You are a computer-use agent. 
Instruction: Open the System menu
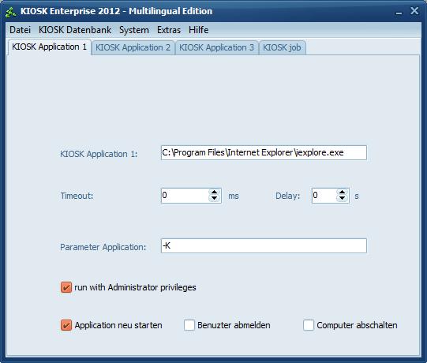click(134, 30)
